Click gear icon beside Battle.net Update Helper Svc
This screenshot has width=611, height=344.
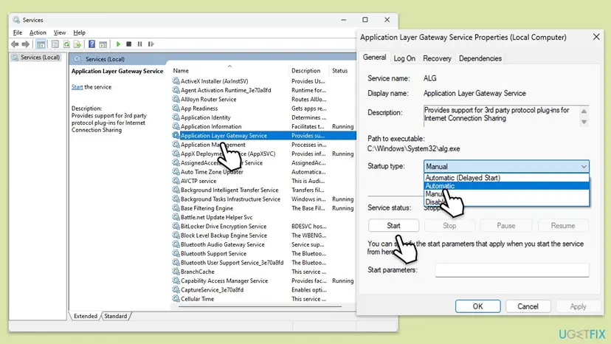tap(176, 217)
